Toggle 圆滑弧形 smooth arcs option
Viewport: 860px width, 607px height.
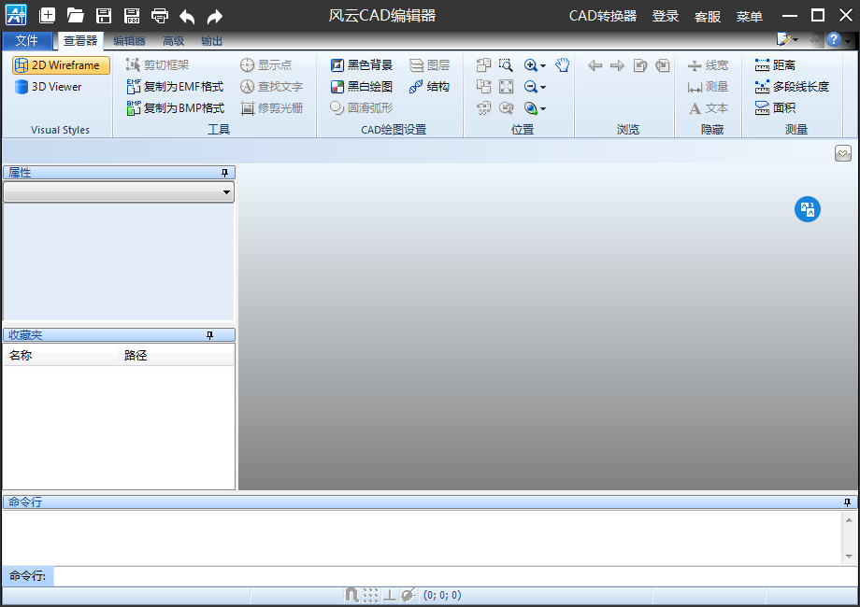pyautogui.click(x=362, y=108)
